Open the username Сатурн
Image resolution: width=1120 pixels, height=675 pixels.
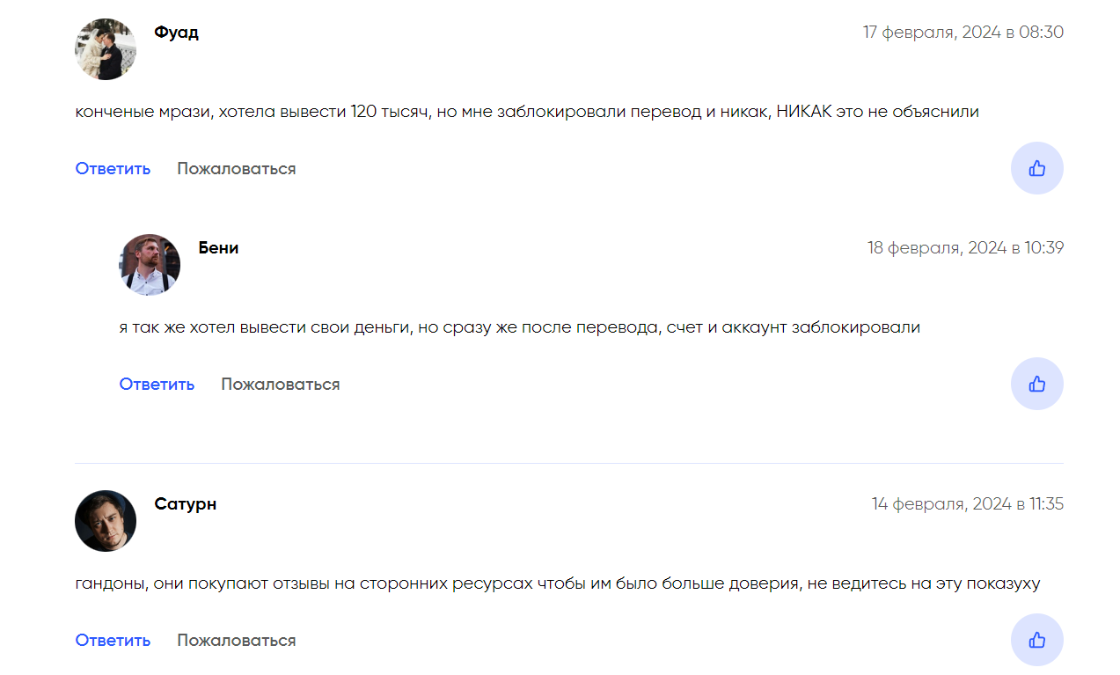click(x=185, y=504)
